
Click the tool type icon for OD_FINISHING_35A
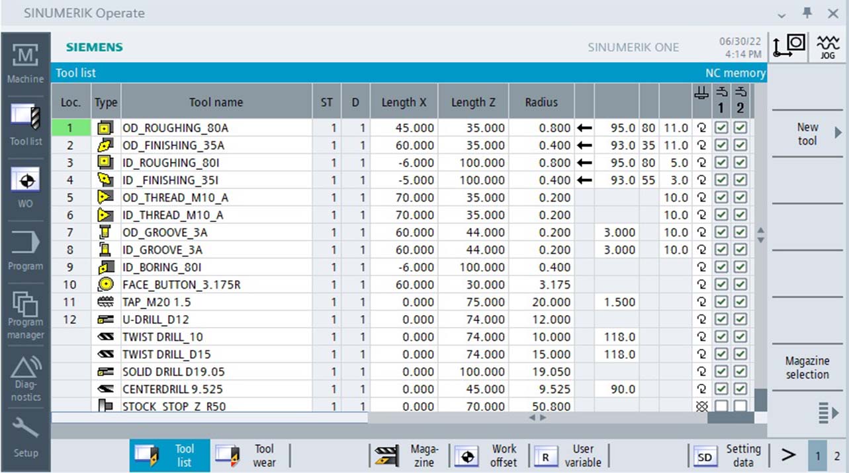click(x=105, y=145)
